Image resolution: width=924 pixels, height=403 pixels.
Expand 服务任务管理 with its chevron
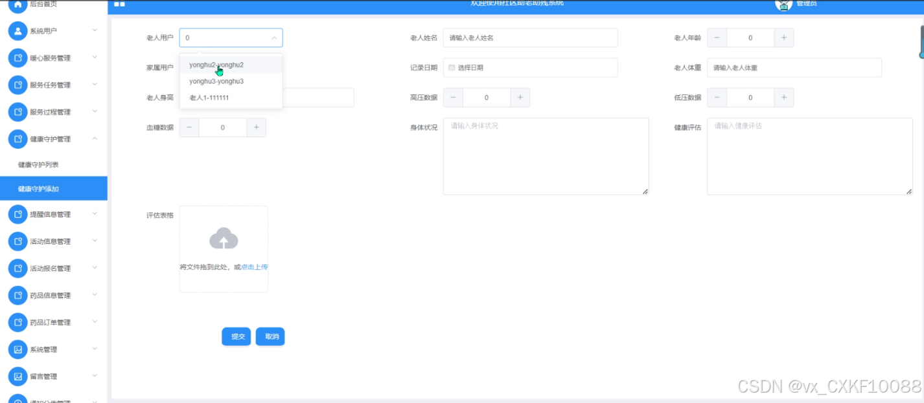point(95,84)
